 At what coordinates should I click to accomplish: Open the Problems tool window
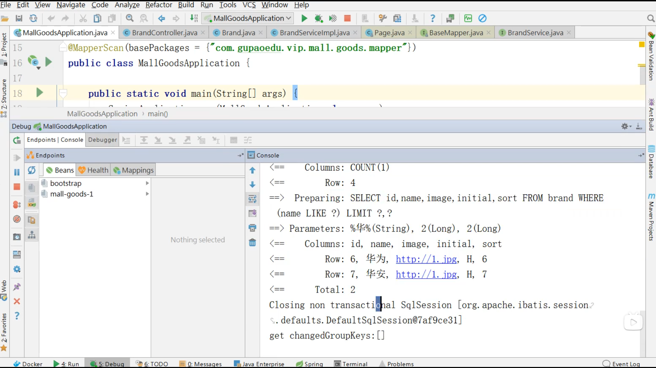(x=396, y=364)
